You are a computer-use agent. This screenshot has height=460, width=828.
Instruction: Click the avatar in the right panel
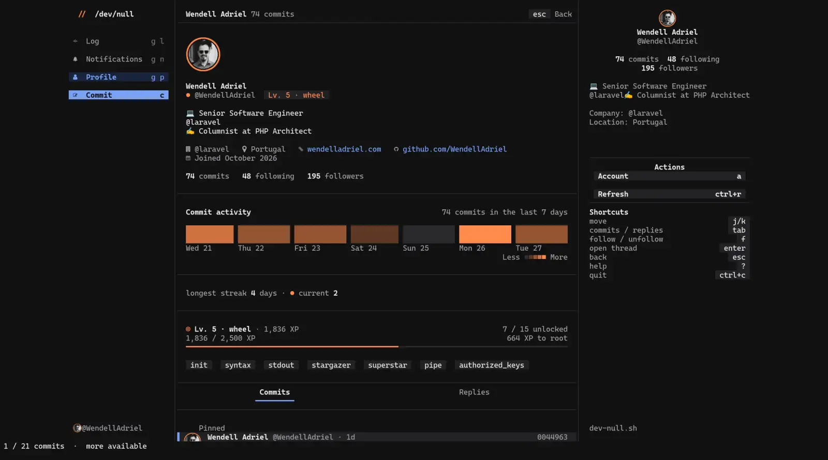[x=667, y=18]
